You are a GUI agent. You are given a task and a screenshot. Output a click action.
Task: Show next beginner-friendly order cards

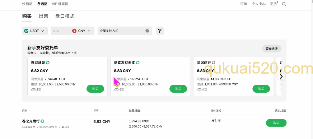point(281,77)
